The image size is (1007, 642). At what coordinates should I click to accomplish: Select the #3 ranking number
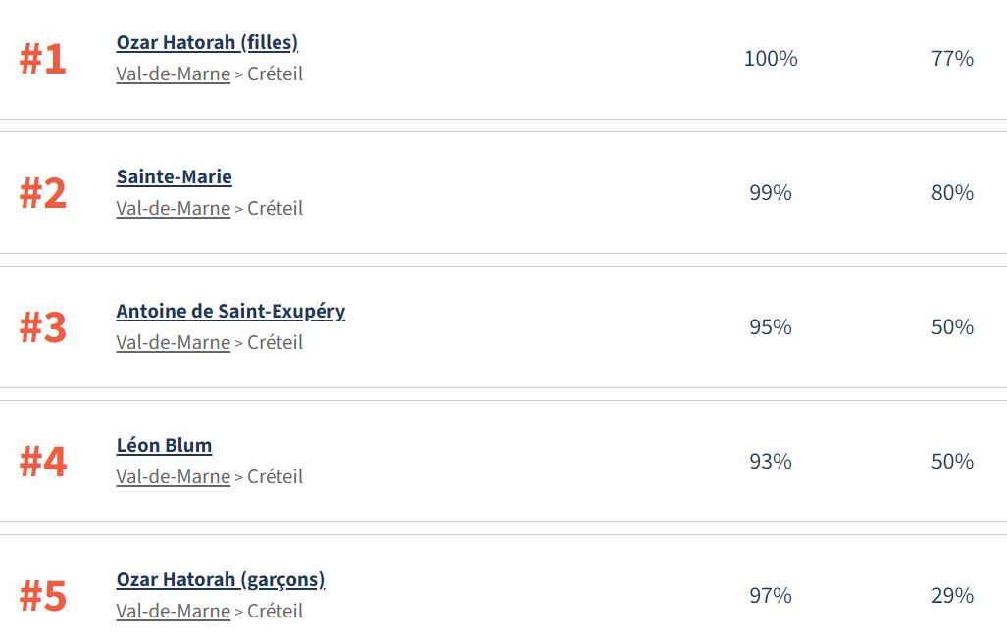(x=43, y=328)
